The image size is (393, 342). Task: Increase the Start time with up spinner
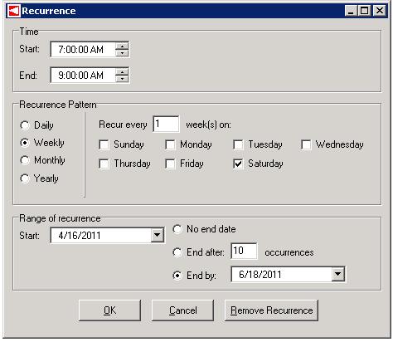[x=122, y=46]
